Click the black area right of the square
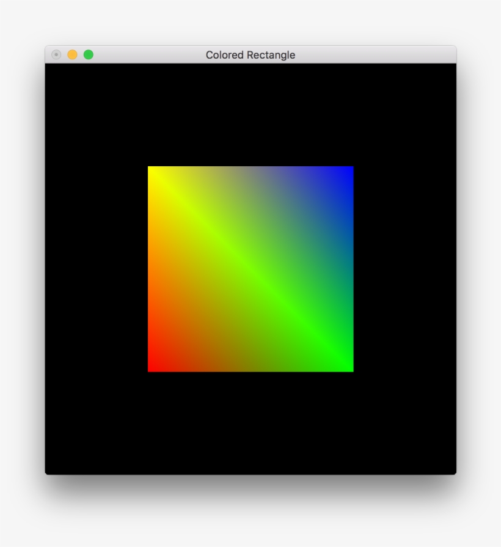 (x=409, y=269)
